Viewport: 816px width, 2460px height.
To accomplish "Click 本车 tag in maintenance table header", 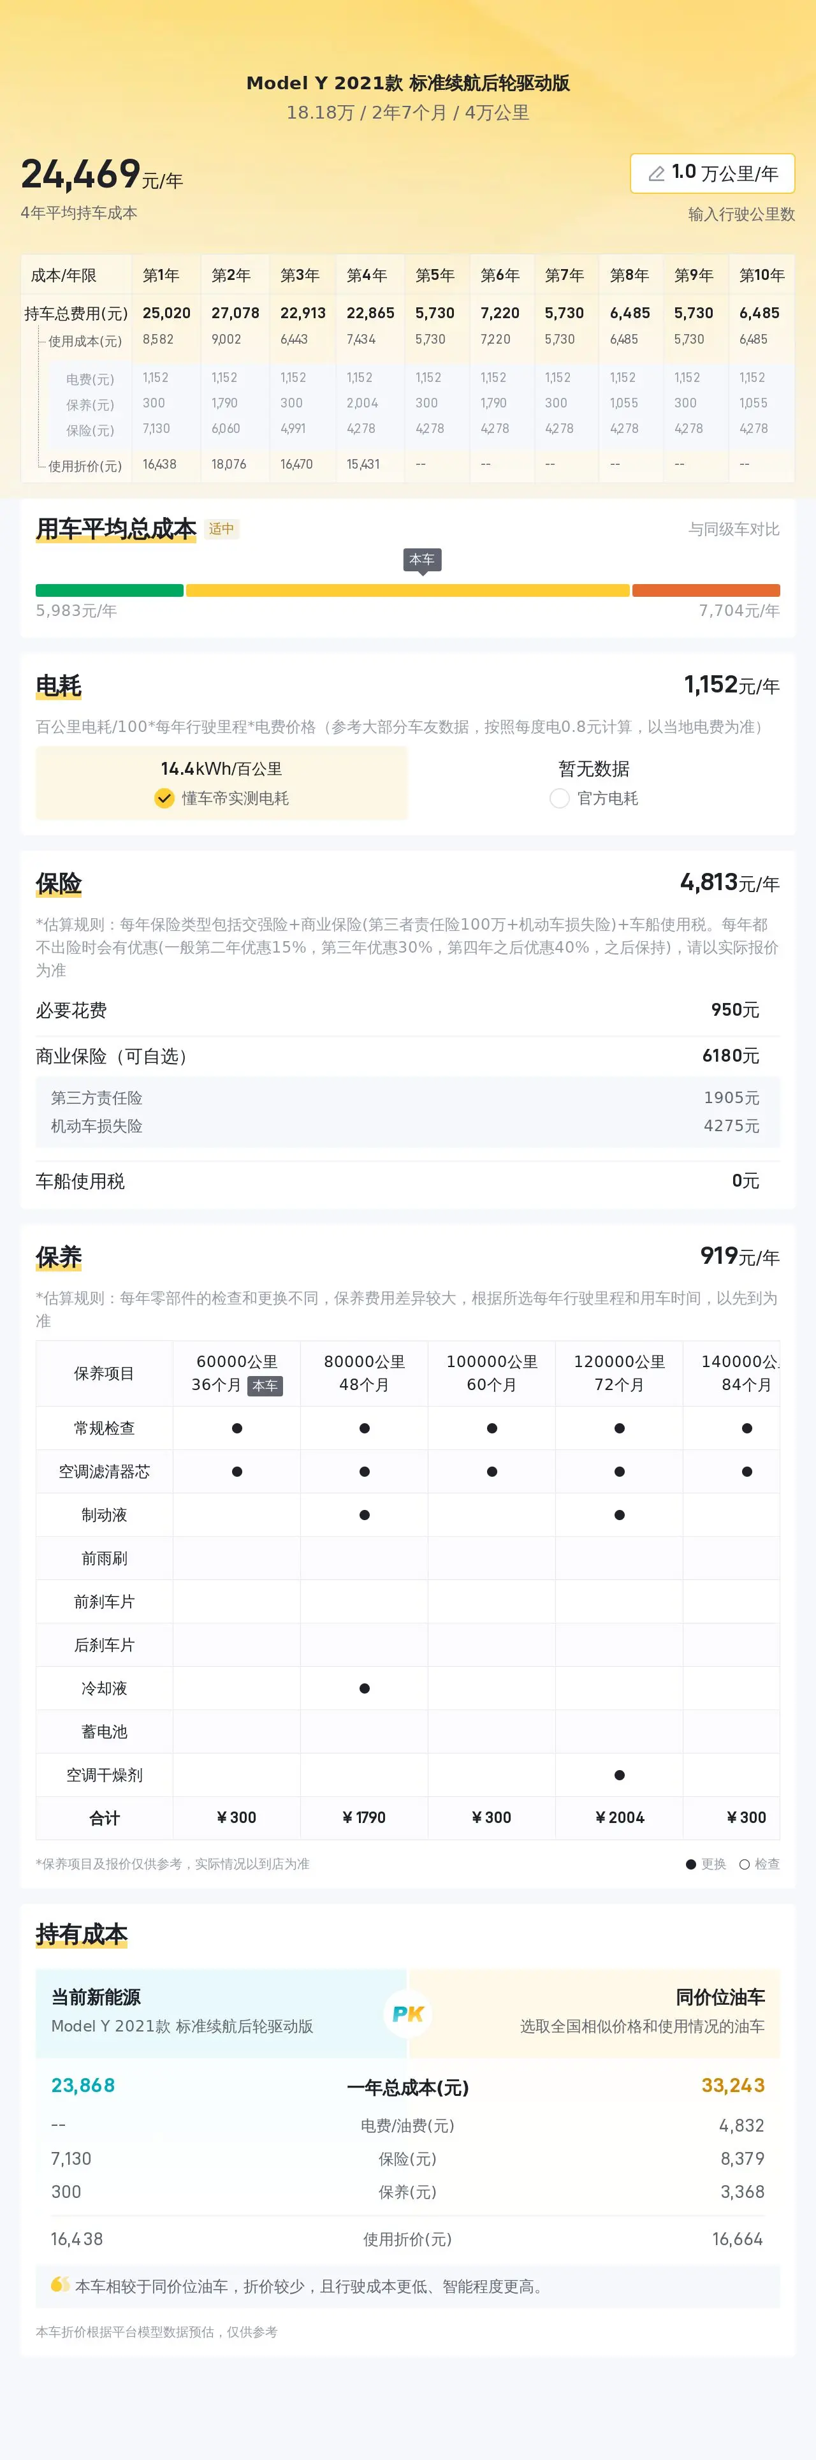I will click(265, 1386).
